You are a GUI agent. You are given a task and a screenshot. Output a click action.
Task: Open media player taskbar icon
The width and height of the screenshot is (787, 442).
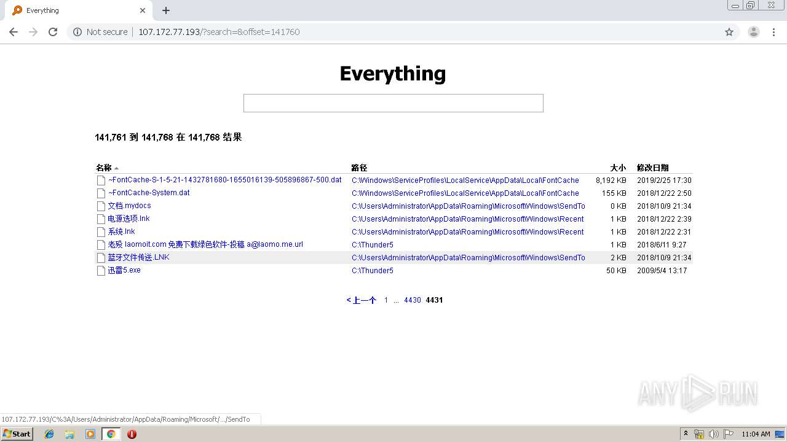pyautogui.click(x=90, y=434)
